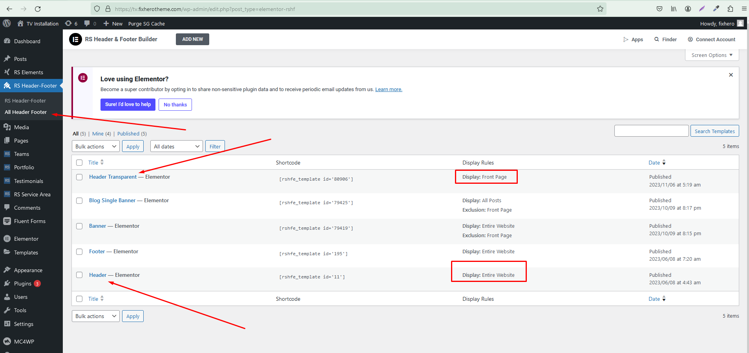Open the Blog Single Banner template
Image resolution: width=749 pixels, height=353 pixels.
tap(112, 200)
